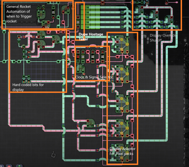189x167 pixels.
Task: Click the pink wire endpoint in top-right corner
Action: (177, 2)
